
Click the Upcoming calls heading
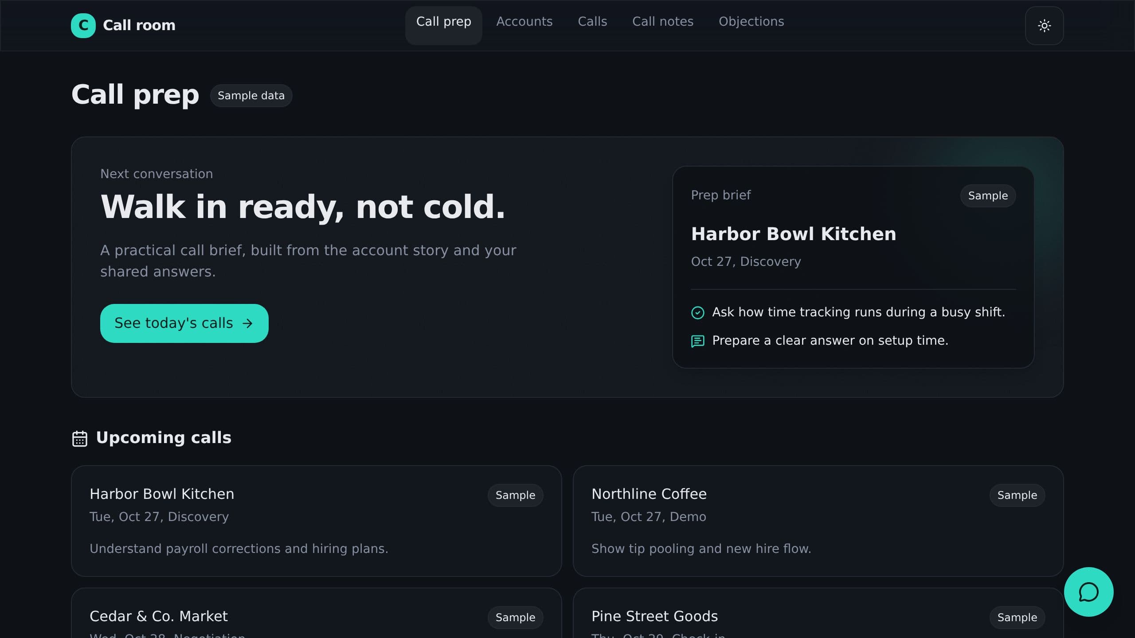click(x=164, y=438)
